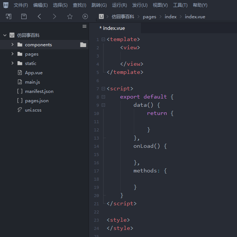Click the uni.scss file icon
This screenshot has width=237, height=237.
point(20,110)
